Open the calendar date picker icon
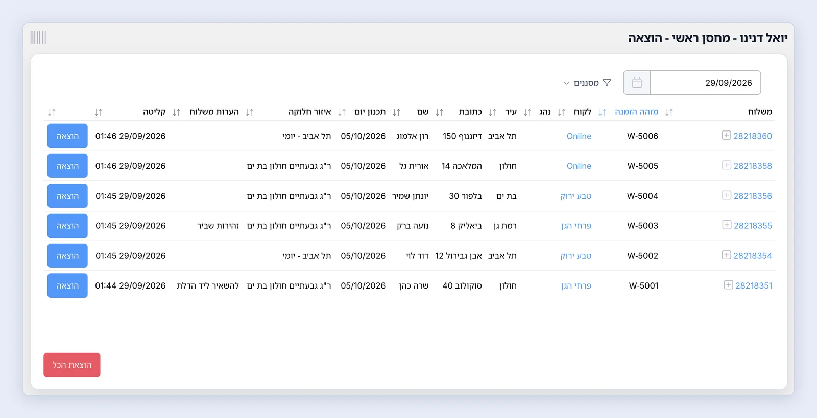817x418 pixels. [x=637, y=83]
